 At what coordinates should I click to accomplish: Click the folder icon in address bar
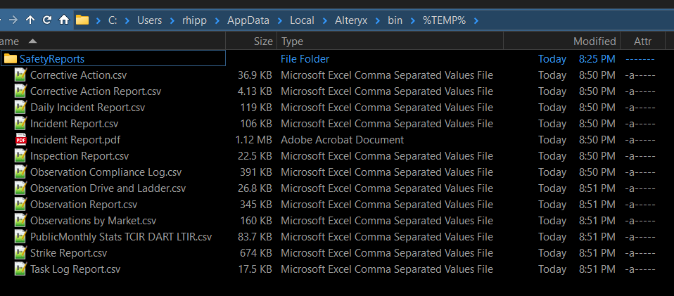click(x=82, y=20)
